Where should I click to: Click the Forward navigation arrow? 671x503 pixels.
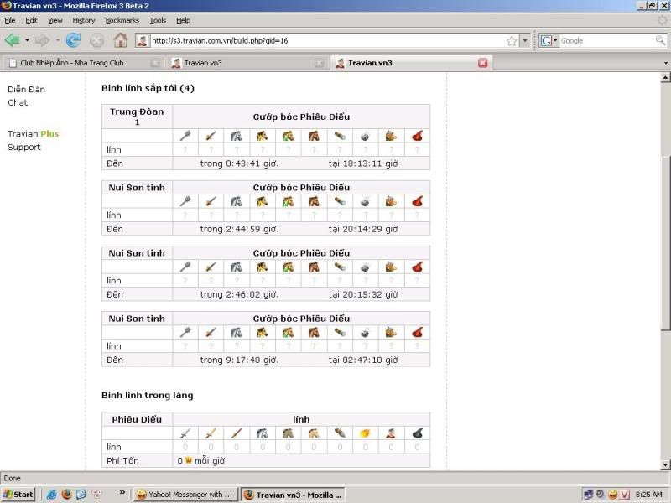pyautogui.click(x=42, y=40)
